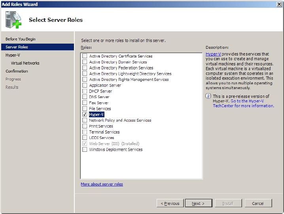Check Active Directory Certificate Services
This screenshot has width=284, height=214.
85,56
